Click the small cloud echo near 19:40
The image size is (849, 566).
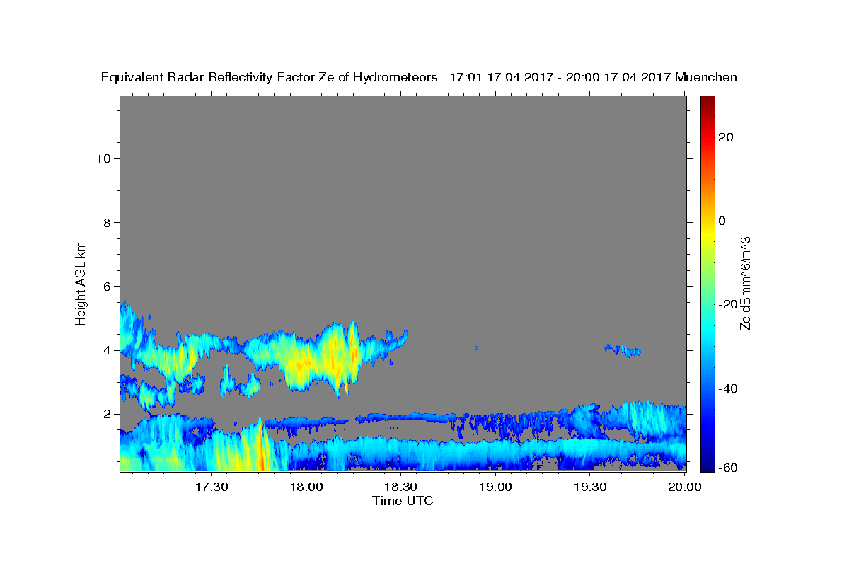(x=623, y=350)
